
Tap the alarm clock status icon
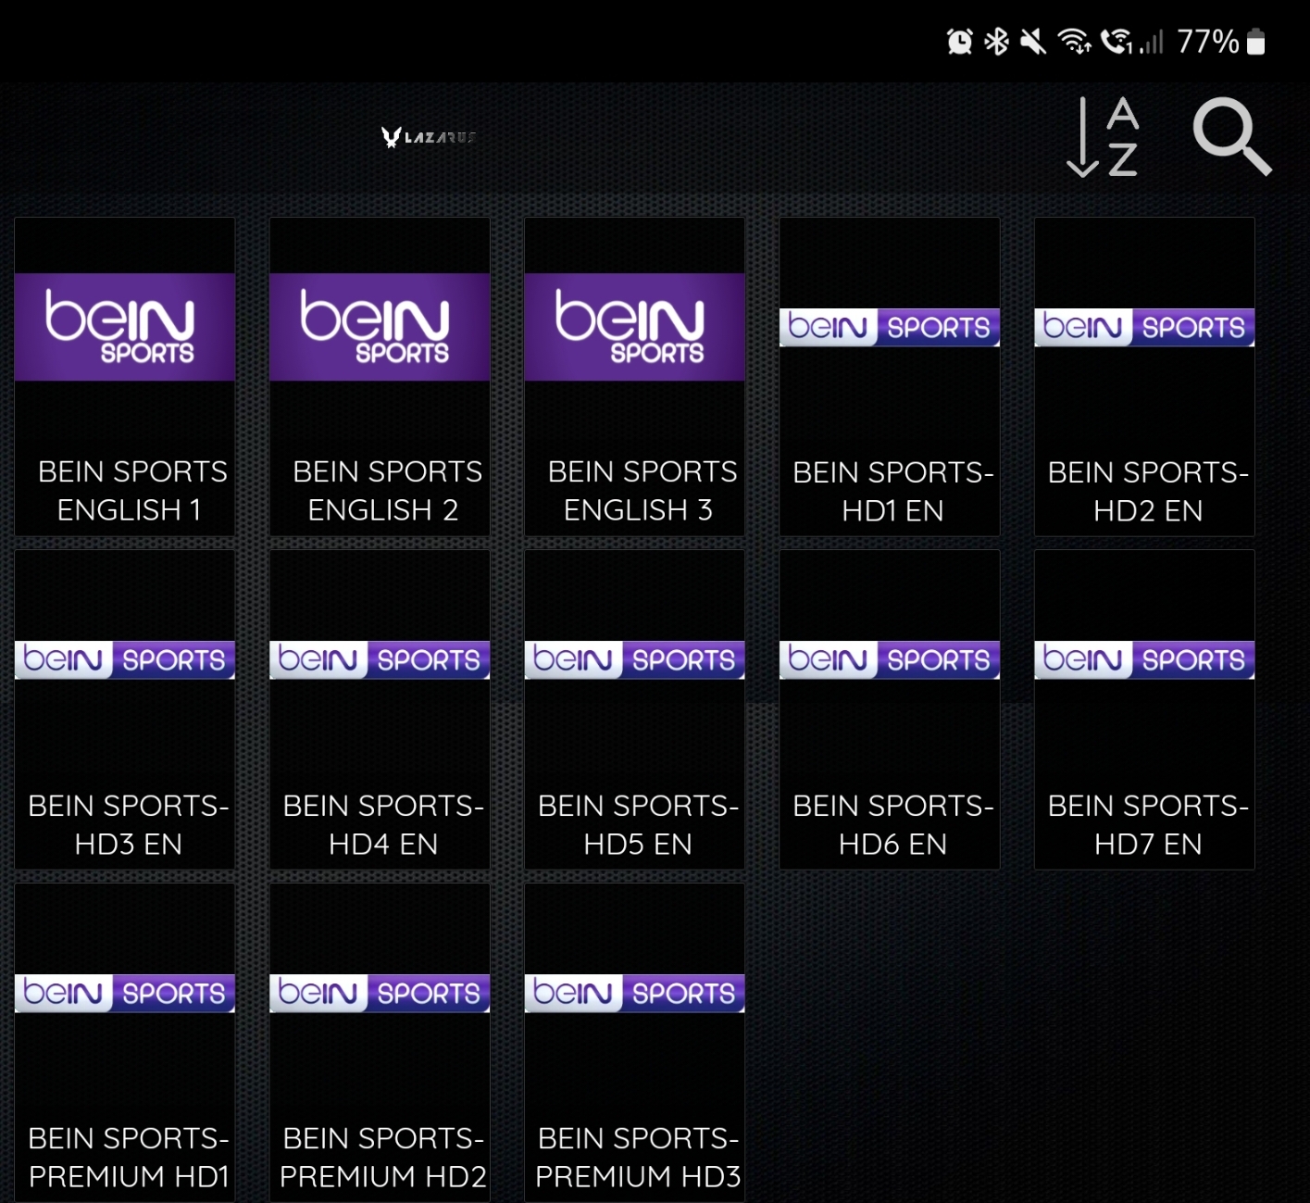click(959, 42)
